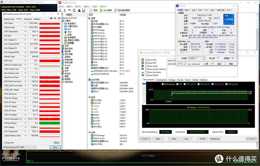This screenshot has height=166, width=260.
Task: Click GPU-Z screenshot camera icon
Action: pos(51,18)
